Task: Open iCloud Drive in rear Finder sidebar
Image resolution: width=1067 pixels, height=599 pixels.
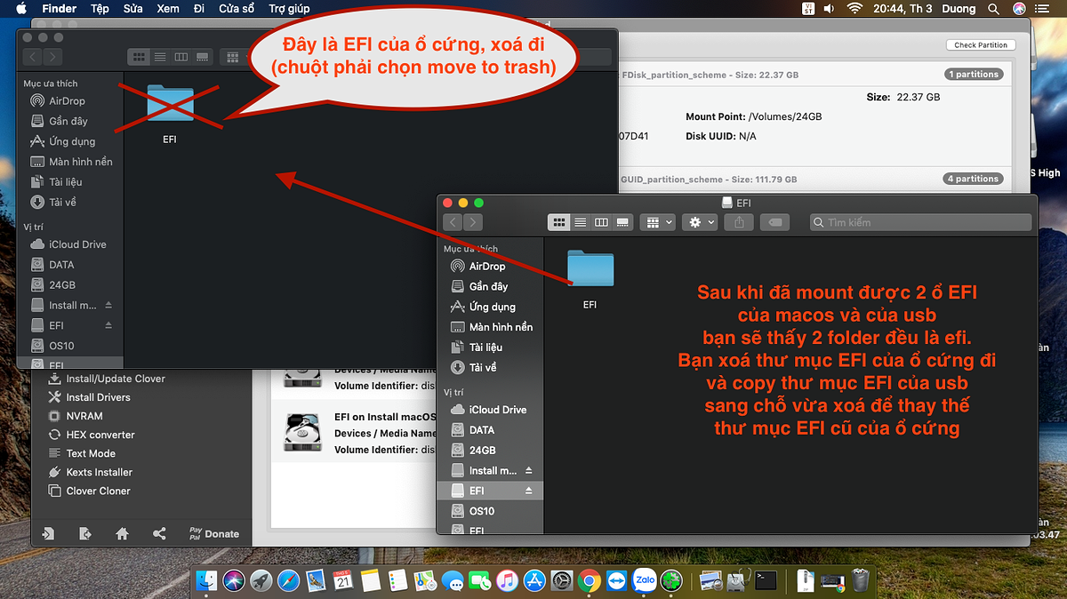Action: click(x=68, y=244)
